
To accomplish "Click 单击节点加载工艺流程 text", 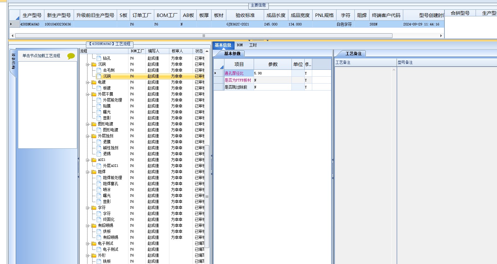I will (41, 56).
